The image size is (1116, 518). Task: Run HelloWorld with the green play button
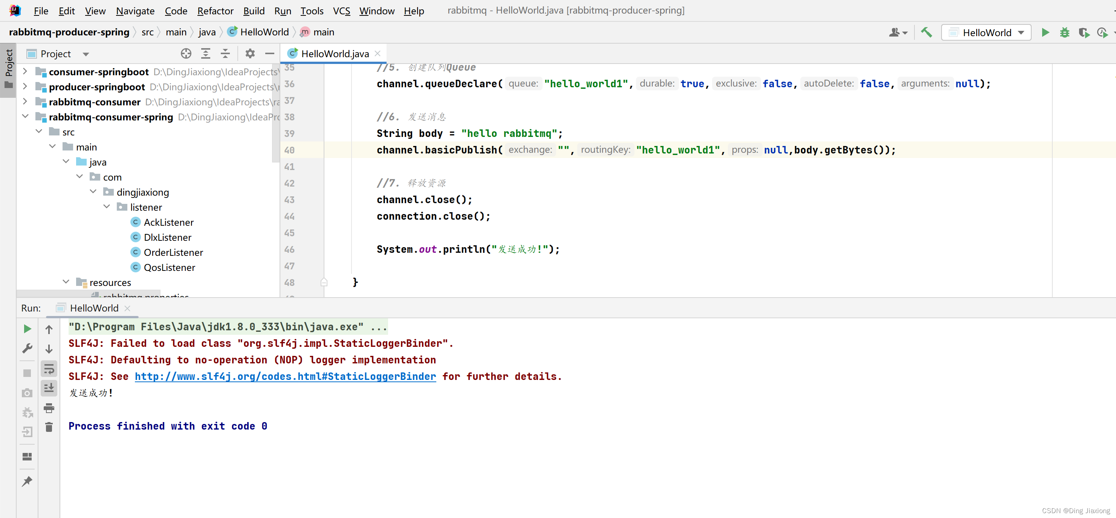click(x=1045, y=32)
